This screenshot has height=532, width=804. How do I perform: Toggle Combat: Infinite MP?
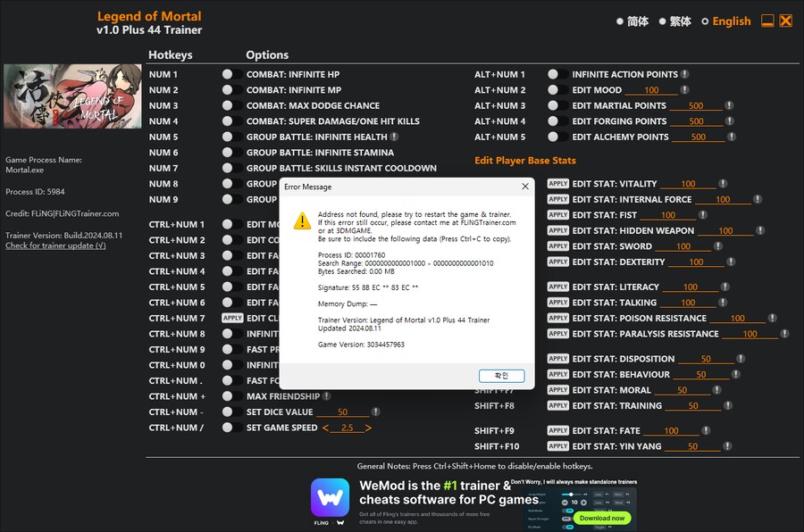tap(231, 89)
